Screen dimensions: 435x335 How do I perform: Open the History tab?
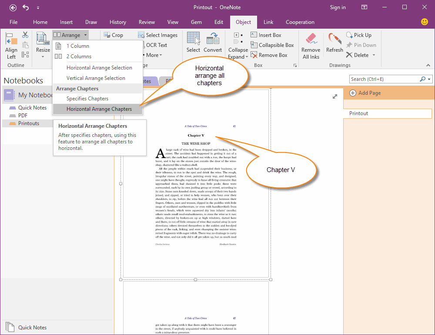point(117,22)
